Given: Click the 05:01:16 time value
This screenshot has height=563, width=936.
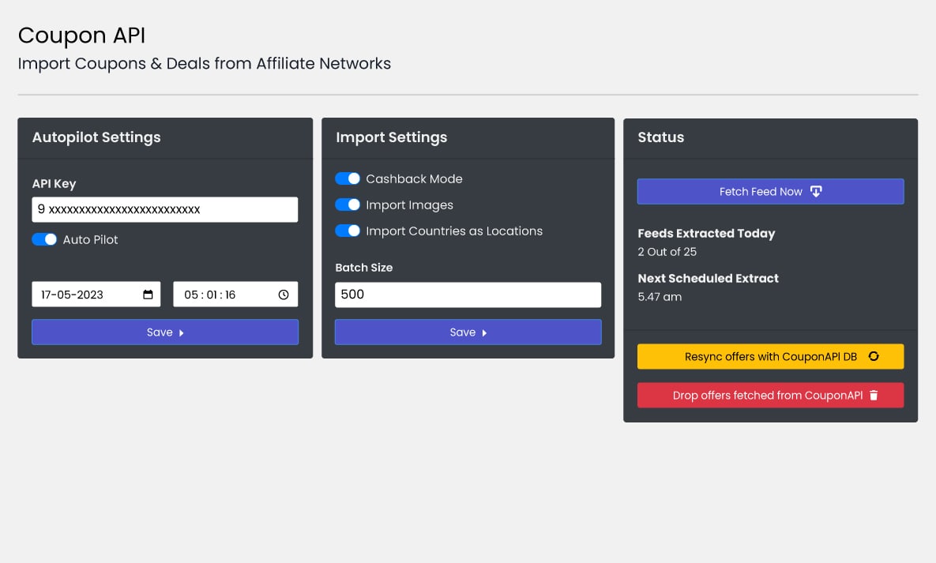Looking at the screenshot, I should (x=209, y=295).
